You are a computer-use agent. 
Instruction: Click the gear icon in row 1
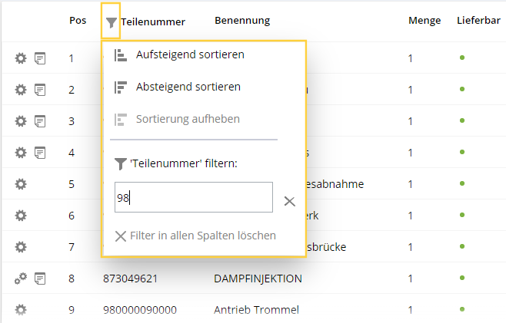tap(21, 58)
